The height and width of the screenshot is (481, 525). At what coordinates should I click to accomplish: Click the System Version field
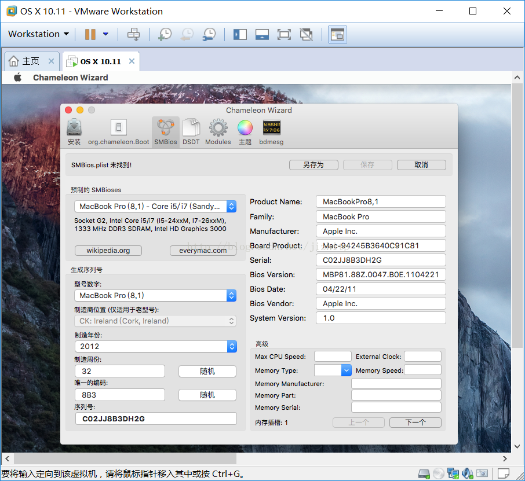381,318
